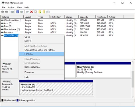Click the yellow folder icon with magnifier
Image resolution: width=135 pixels, height=107 pixels.
pos(44,12)
